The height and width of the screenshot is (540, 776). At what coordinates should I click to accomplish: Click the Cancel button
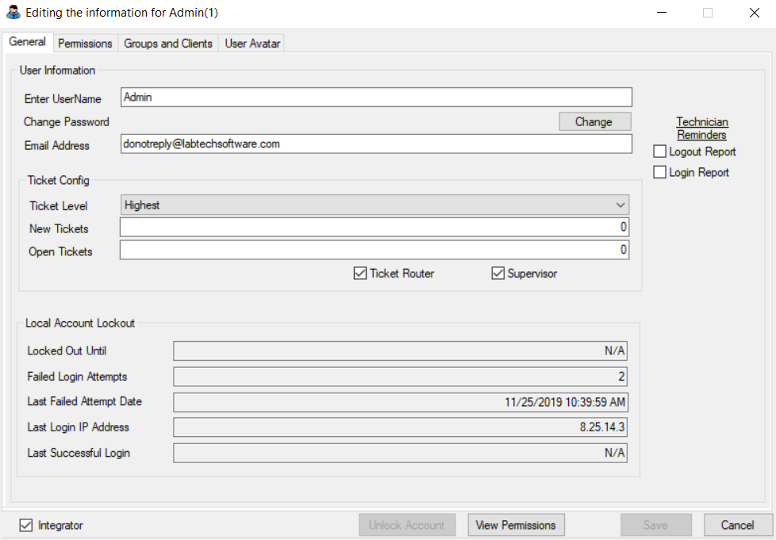tap(737, 524)
